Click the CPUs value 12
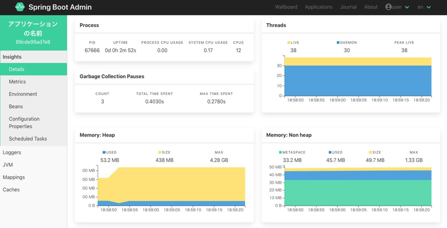The width and height of the screenshot is (447, 228). click(x=238, y=50)
